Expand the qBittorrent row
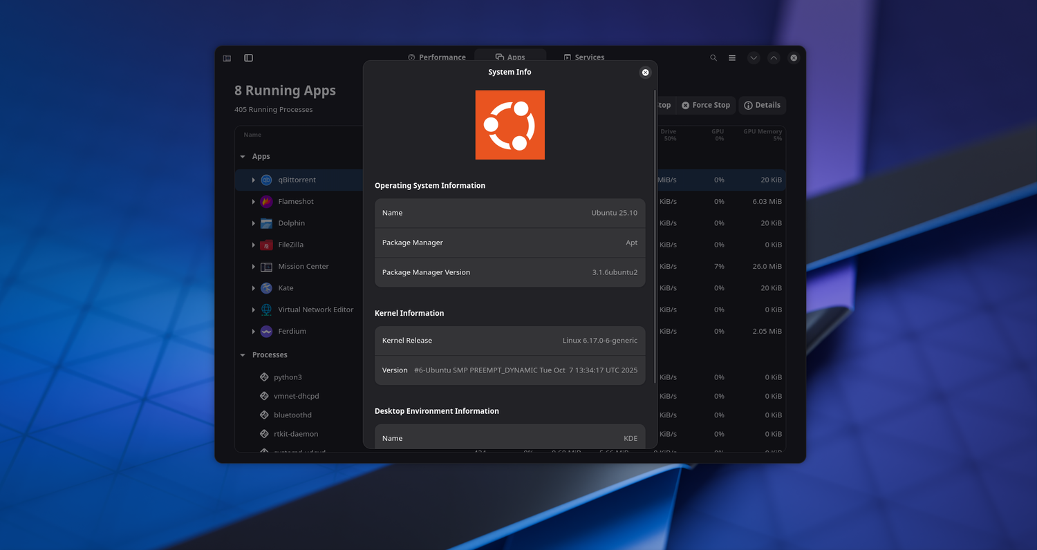Viewport: 1037px width, 550px height. [x=254, y=180]
